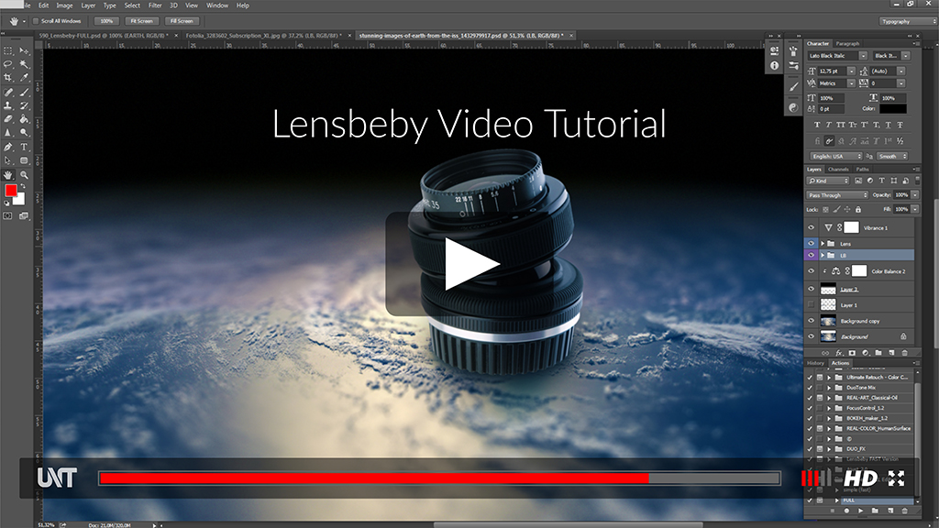Open the font size dropdown 12,75 pt
This screenshot has height=528, width=939.
(852, 71)
